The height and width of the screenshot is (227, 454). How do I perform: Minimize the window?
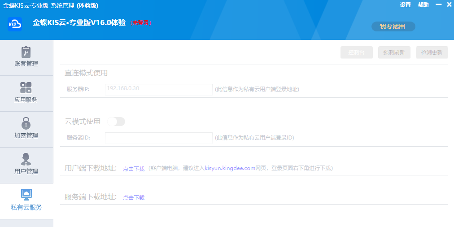pos(439,4)
